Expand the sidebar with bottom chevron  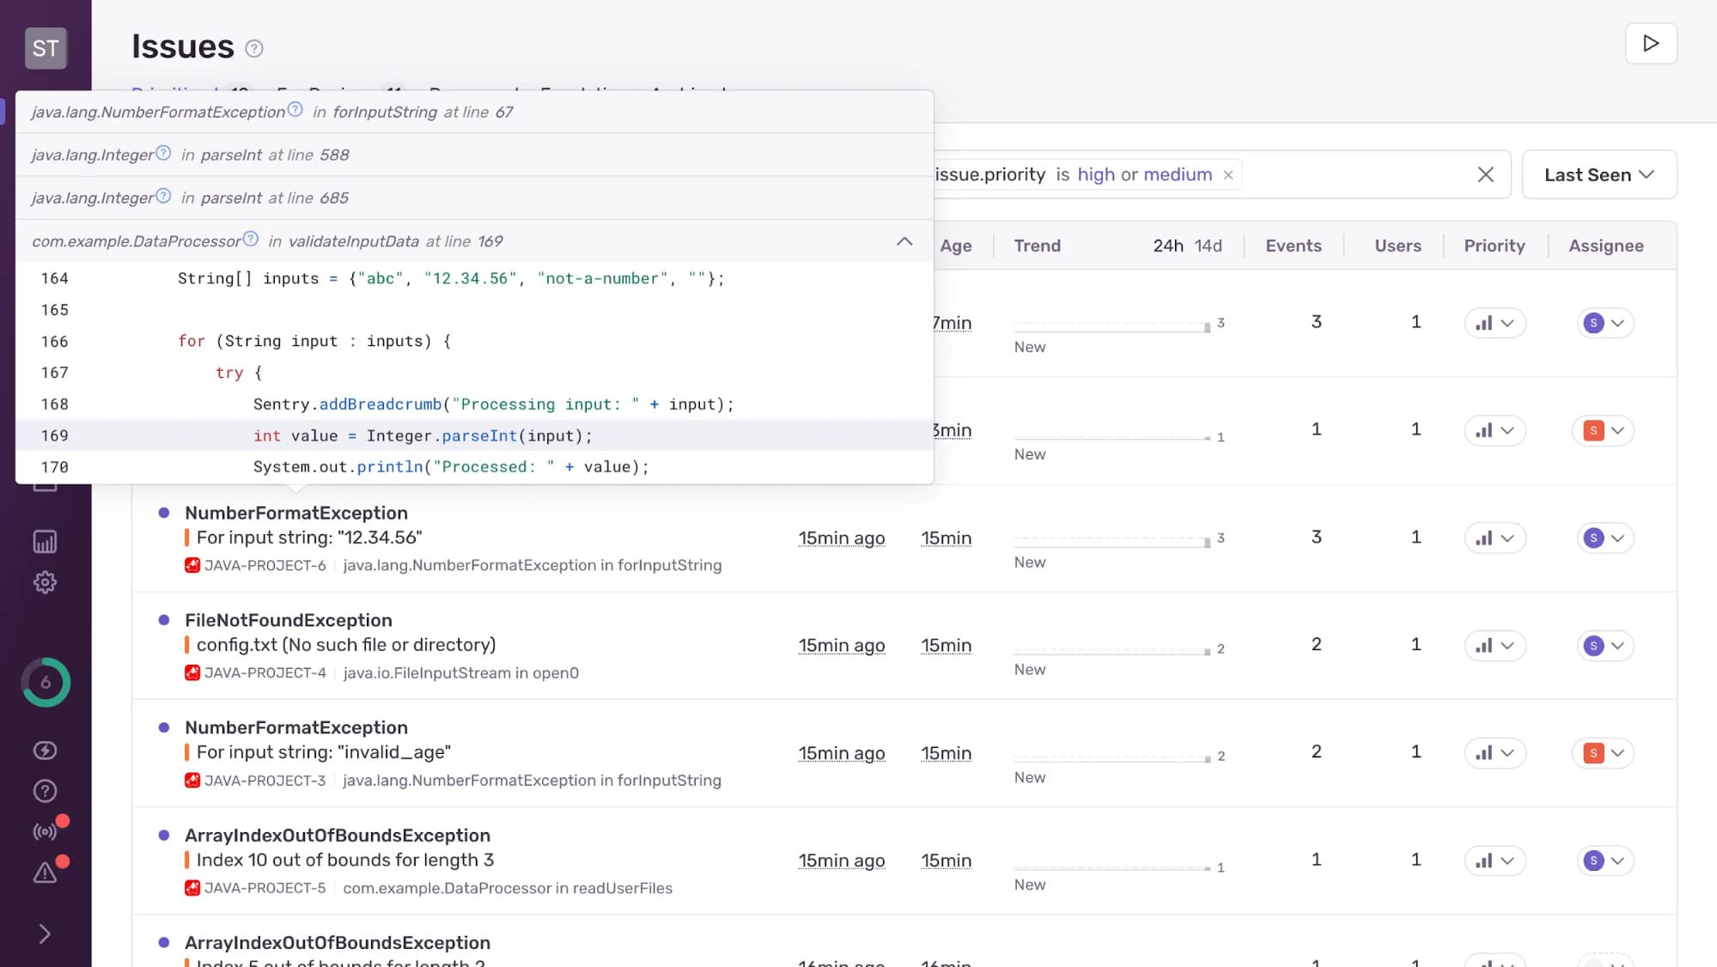(x=45, y=934)
